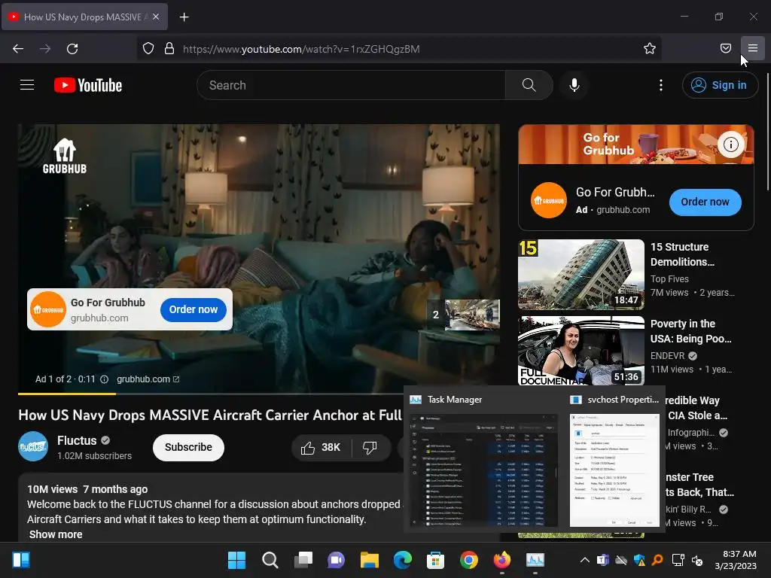This screenshot has width=771, height=578.
Task: Open the Chat taskbar icon
Action: click(x=337, y=560)
